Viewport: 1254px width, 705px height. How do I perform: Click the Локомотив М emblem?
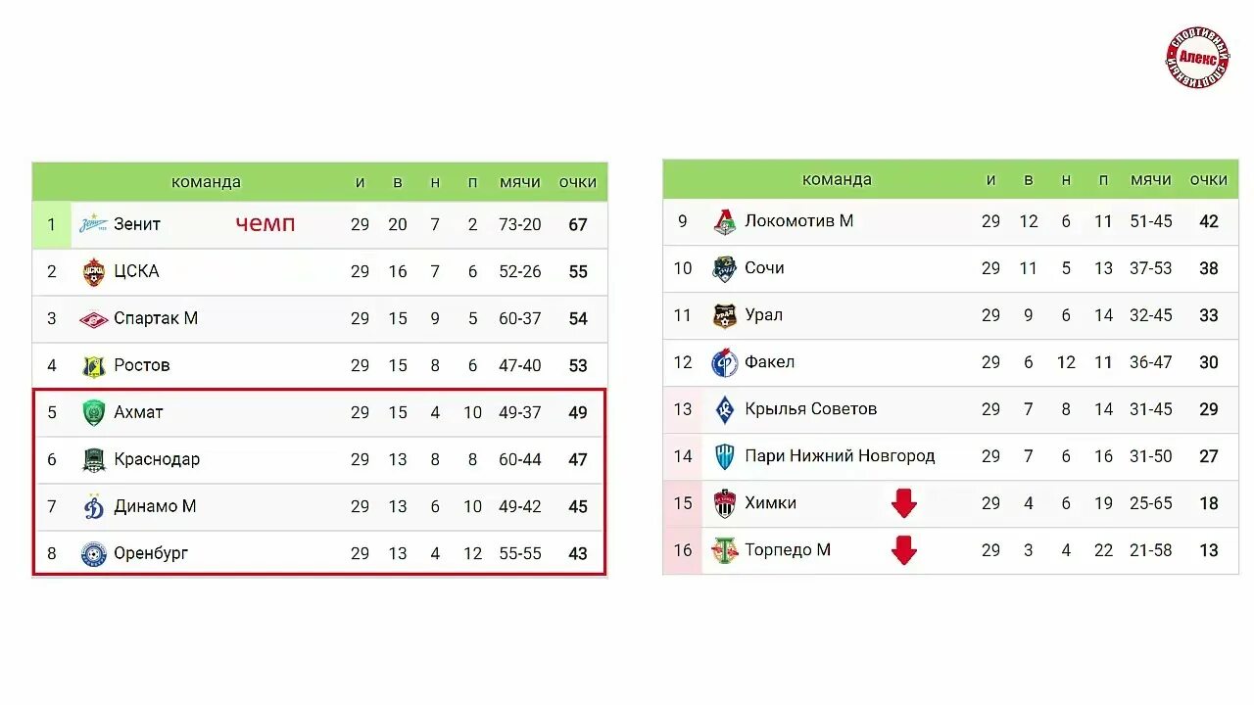point(724,221)
